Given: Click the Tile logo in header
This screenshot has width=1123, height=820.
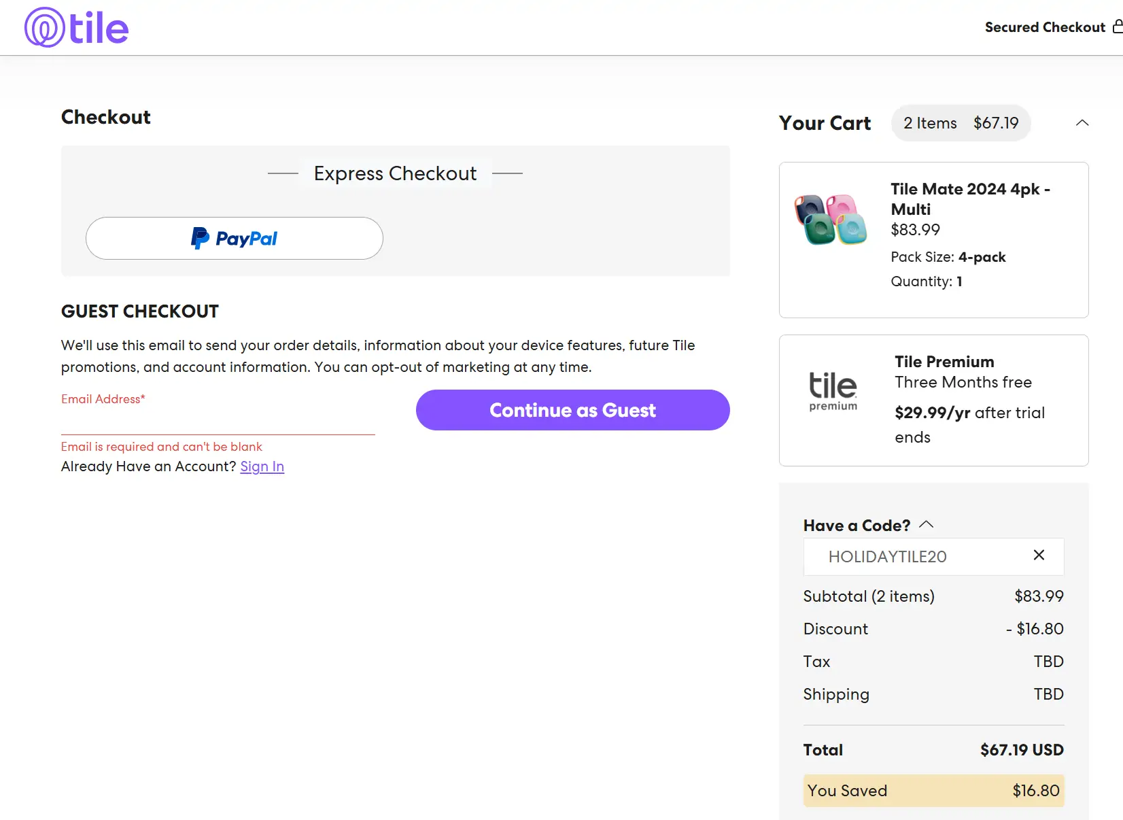Looking at the screenshot, I should tap(77, 28).
